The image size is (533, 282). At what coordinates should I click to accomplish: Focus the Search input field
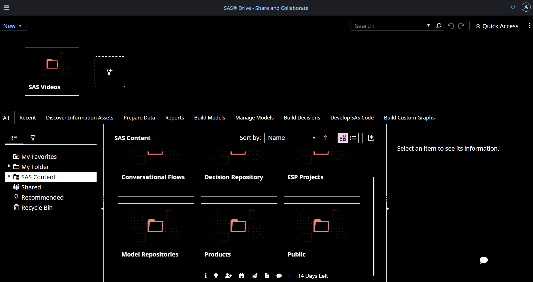coord(389,26)
